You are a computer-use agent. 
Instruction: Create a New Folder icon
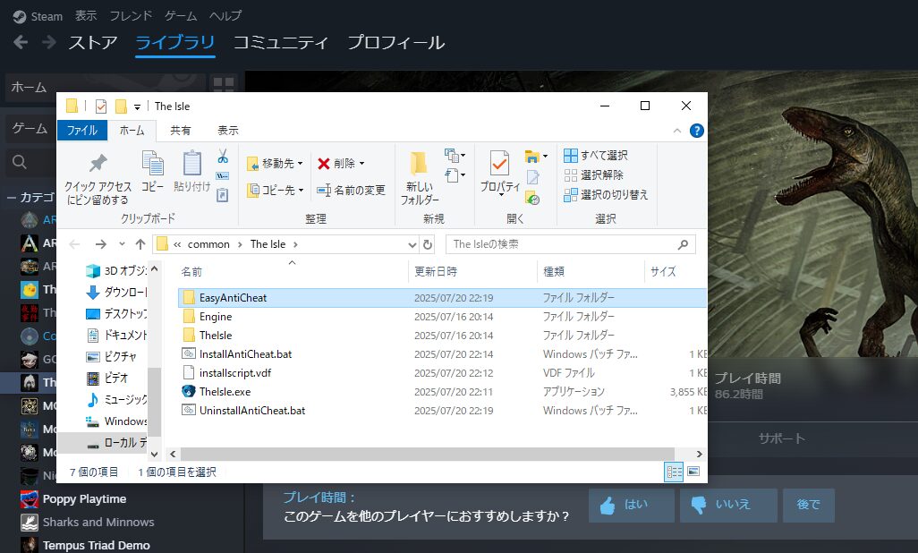click(x=419, y=164)
